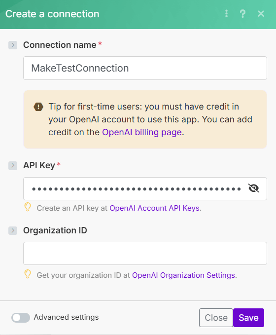Open the three-dot options menu in header
The width and height of the screenshot is (276, 335).
226,14
